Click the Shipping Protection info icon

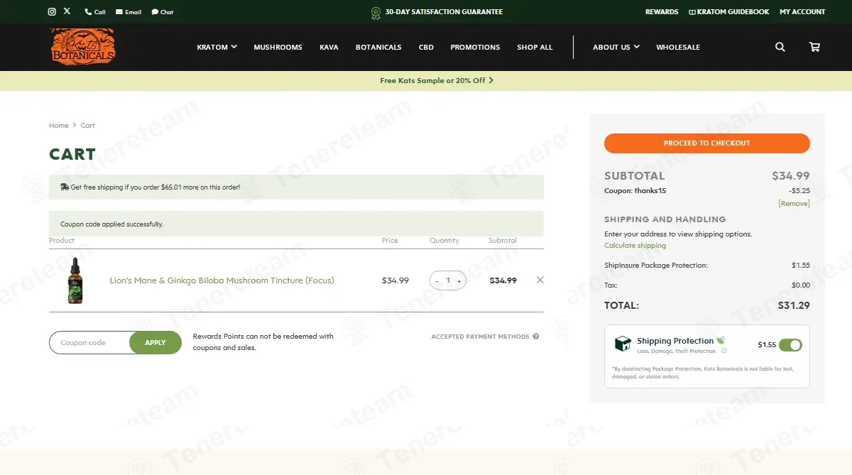click(x=724, y=351)
